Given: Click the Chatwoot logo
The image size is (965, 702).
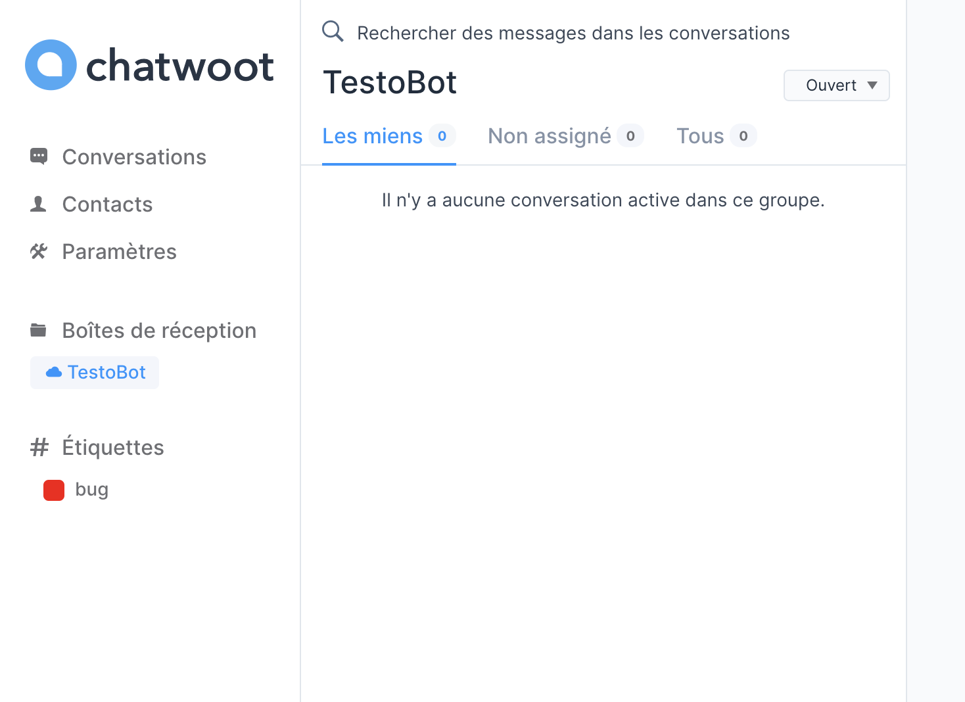Looking at the screenshot, I should tap(149, 65).
